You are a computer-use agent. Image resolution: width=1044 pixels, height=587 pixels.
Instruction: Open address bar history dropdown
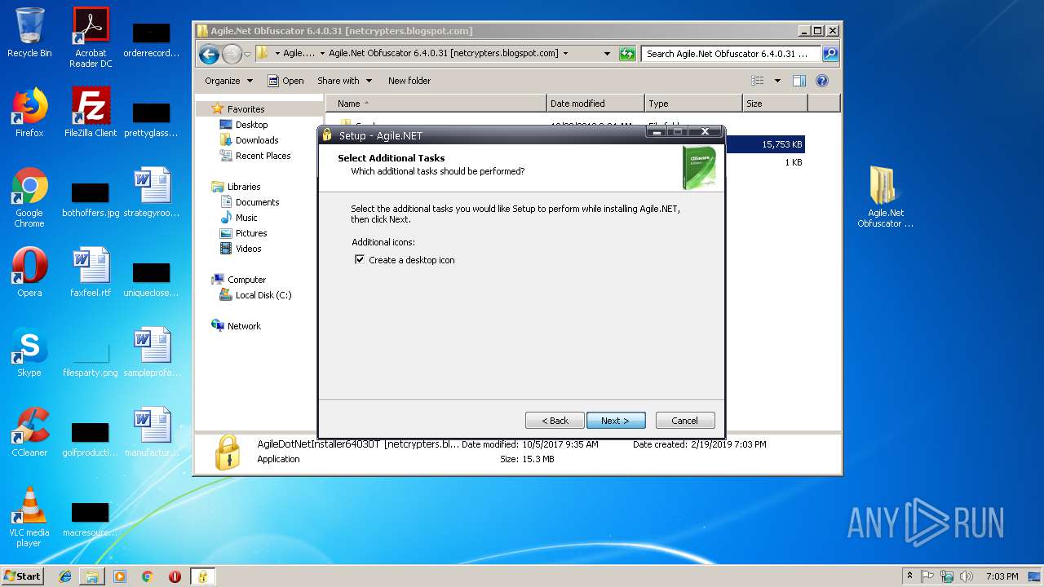607,54
